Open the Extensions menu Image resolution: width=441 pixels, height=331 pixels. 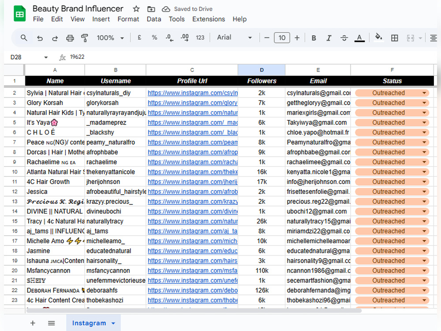(209, 19)
